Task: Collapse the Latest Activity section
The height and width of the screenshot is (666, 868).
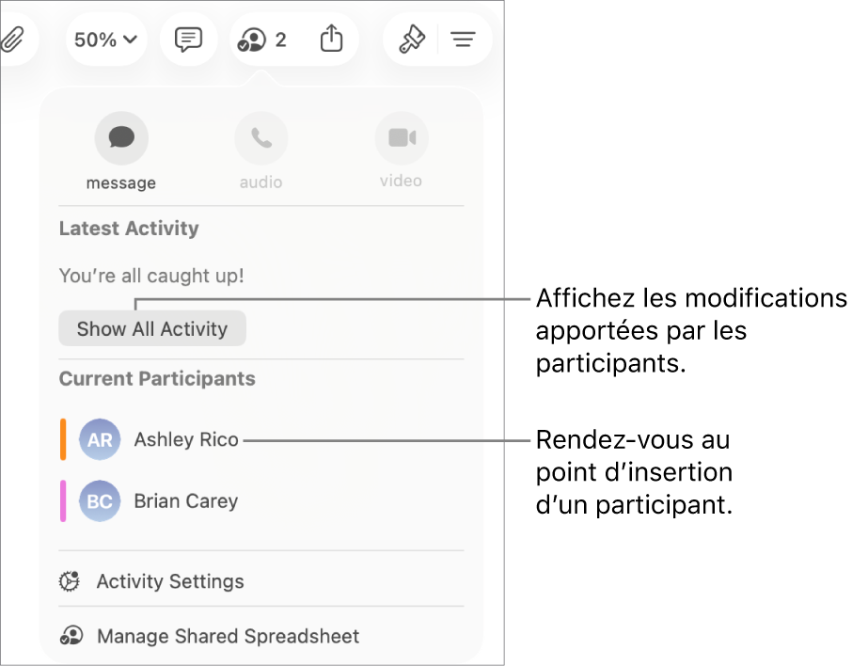Action: (x=129, y=228)
